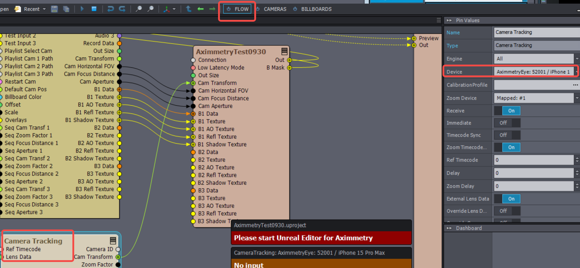
Task: Collapse the Dashboard panel
Action: tap(449, 228)
